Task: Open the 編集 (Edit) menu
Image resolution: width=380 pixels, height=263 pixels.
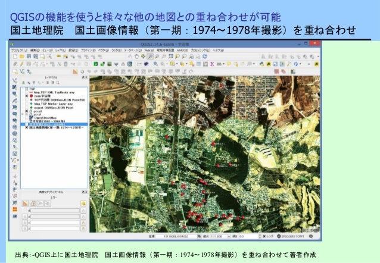Action: pyautogui.click(x=35, y=51)
